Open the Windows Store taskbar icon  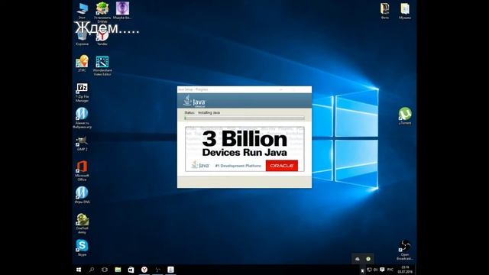131,270
